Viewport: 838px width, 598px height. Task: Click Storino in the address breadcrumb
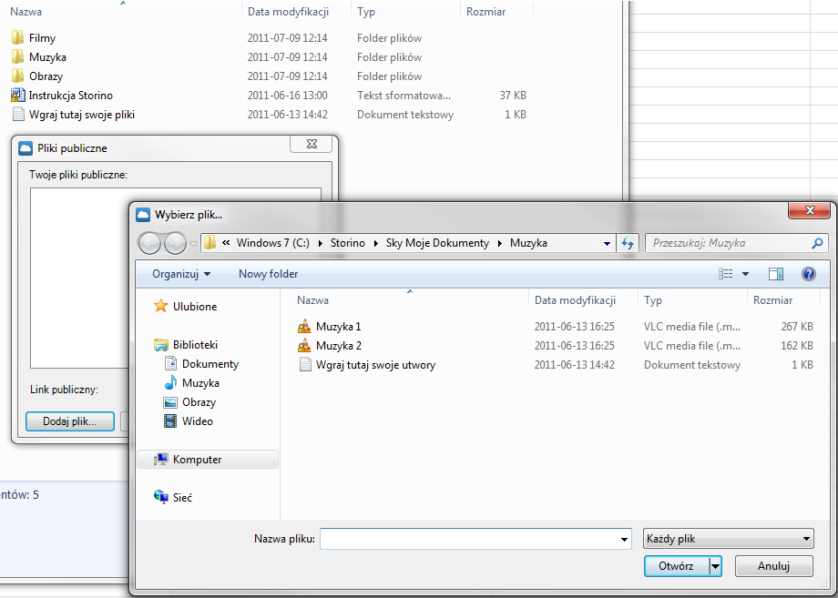click(347, 243)
